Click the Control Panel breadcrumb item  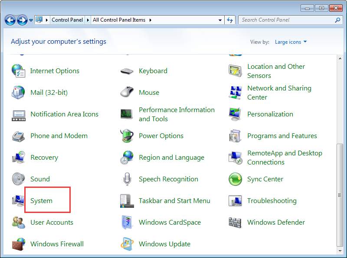67,19
